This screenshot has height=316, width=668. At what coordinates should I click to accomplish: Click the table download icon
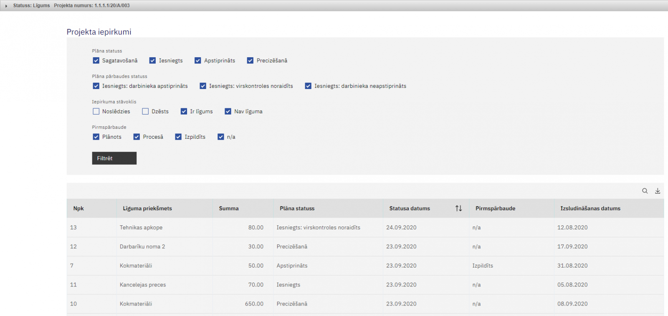click(x=658, y=191)
